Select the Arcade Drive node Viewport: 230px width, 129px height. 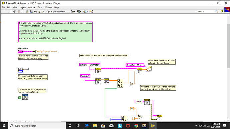pos(139,70)
